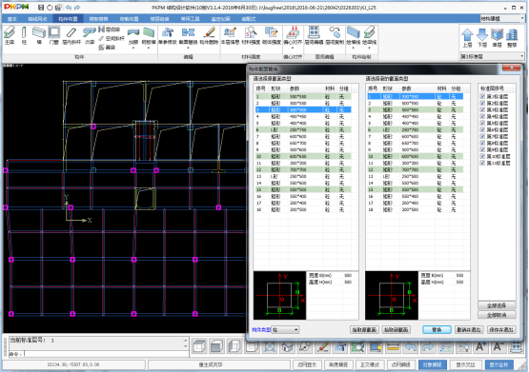
Task: Toggle the 第6标准层 checkbox
Action: click(482, 130)
